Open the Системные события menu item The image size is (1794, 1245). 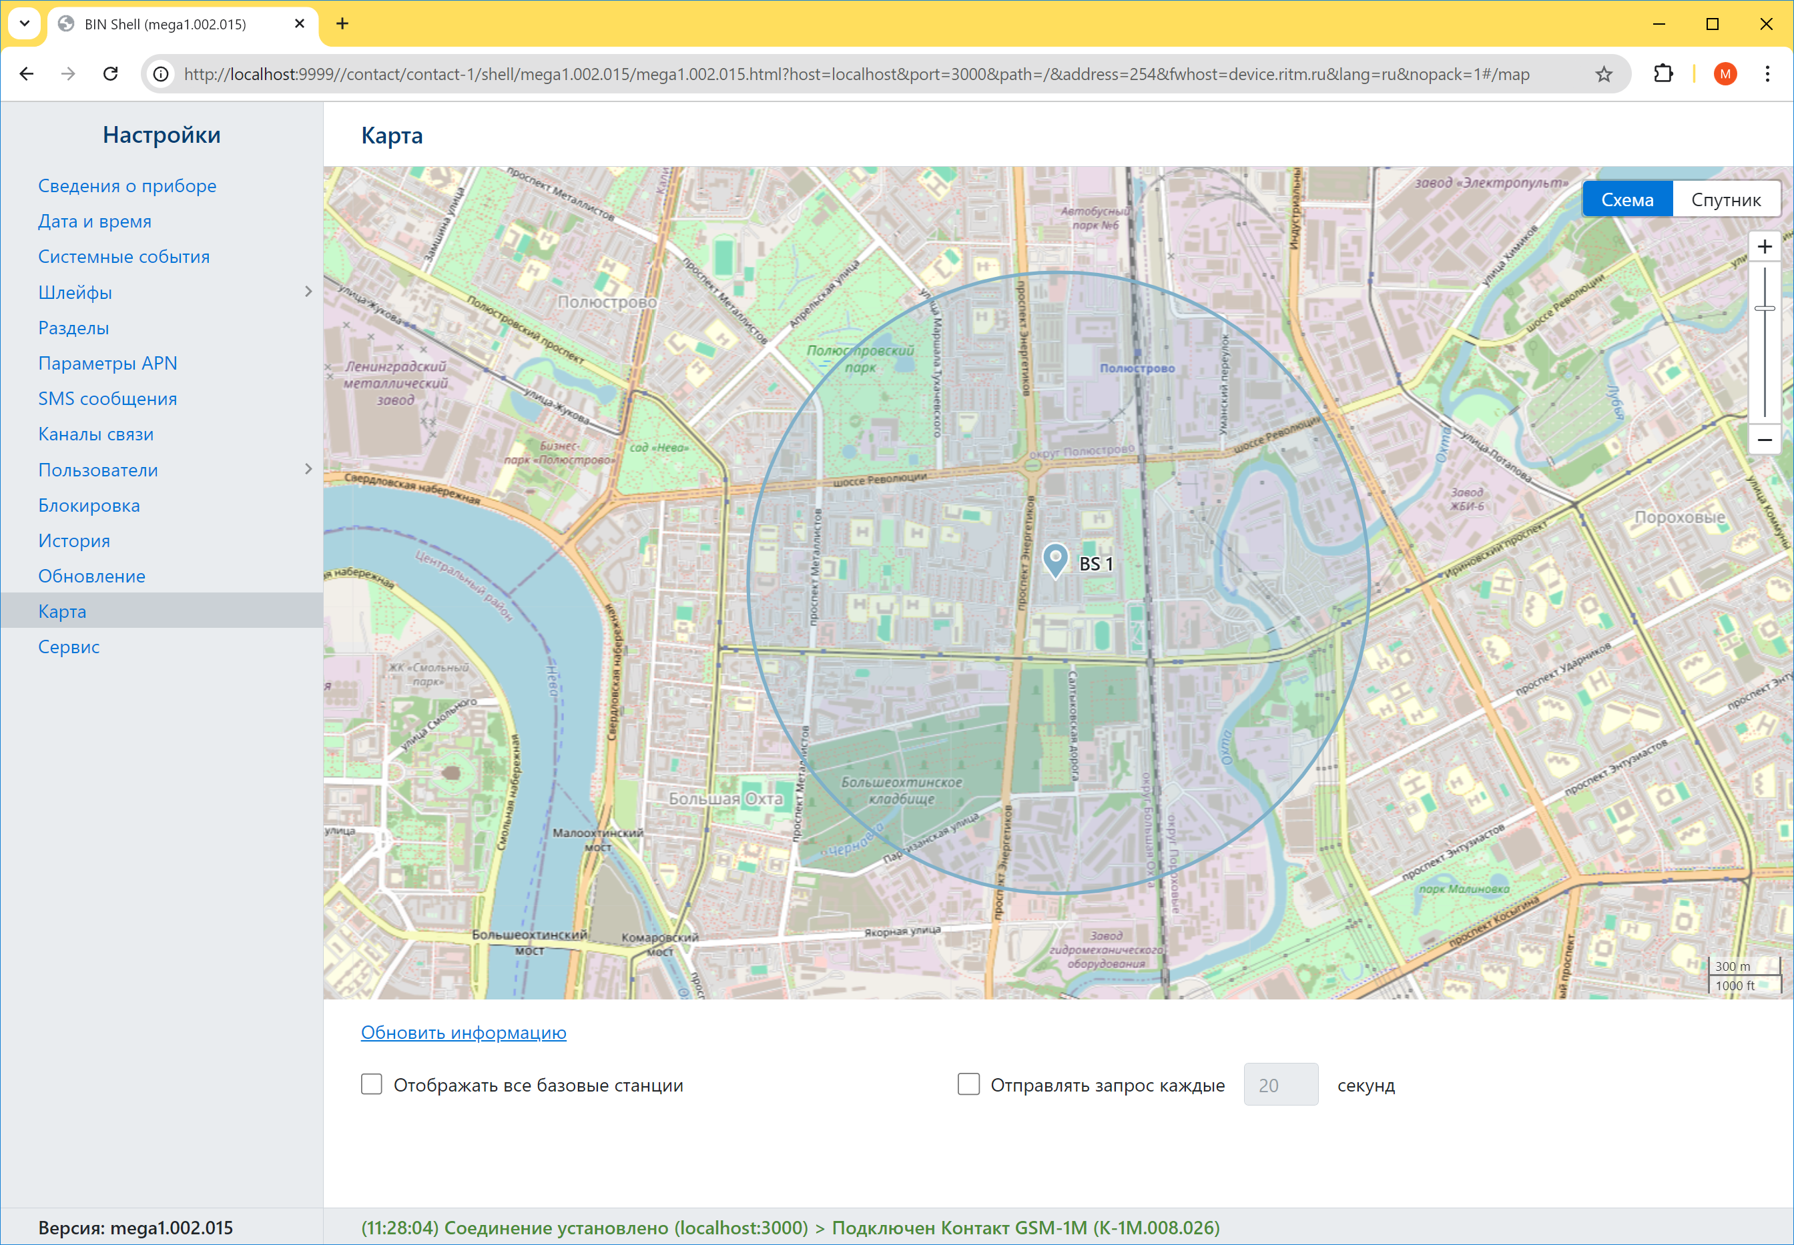[124, 257]
